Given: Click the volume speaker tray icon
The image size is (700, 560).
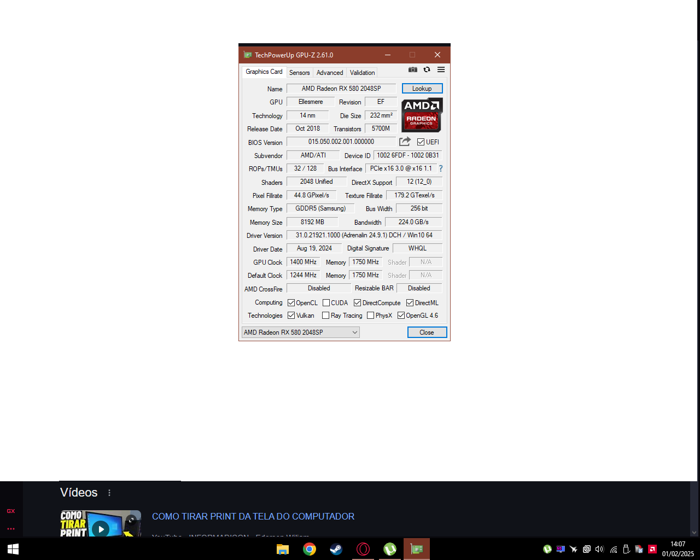Looking at the screenshot, I should [599, 549].
